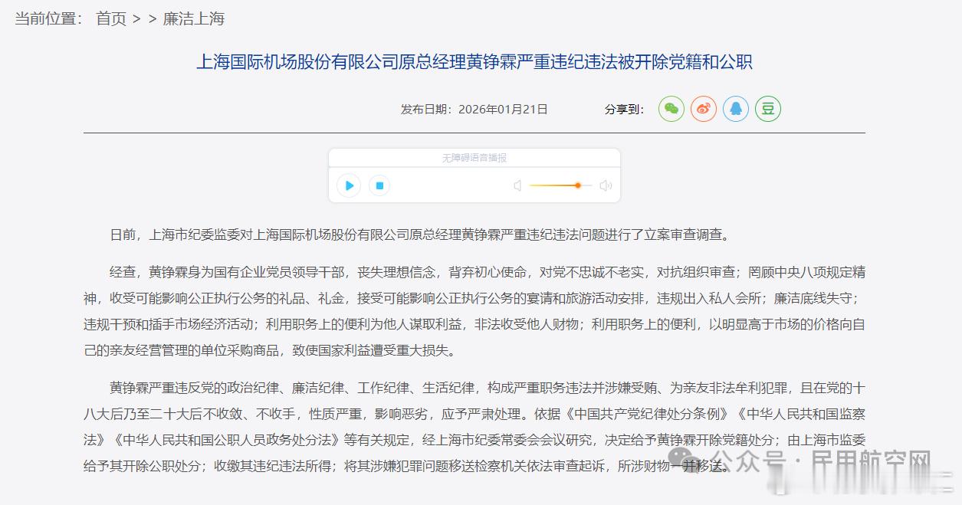Click the 无障碍语音播报 header bar

pos(477,157)
